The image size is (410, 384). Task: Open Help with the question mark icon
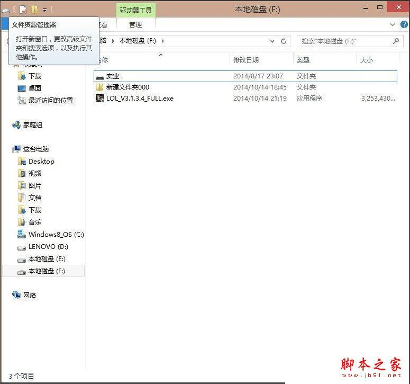(404, 24)
